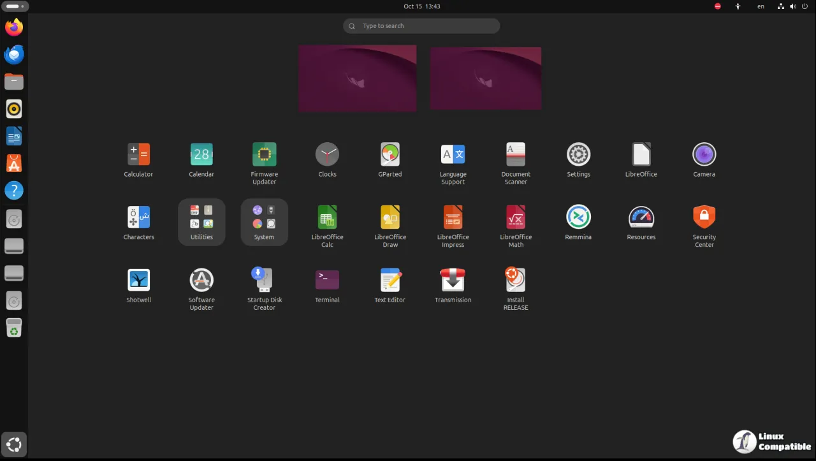Screen dimensions: 816x461
Task: Open LibreOffice Writer from the dock
Action: pyautogui.click(x=14, y=136)
